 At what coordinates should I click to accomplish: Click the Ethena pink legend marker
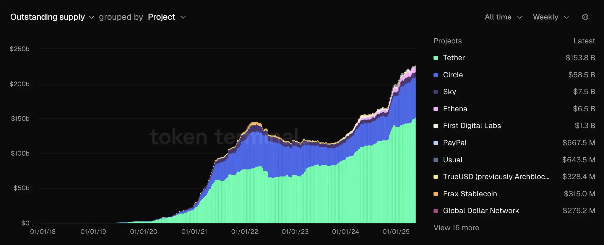point(436,109)
